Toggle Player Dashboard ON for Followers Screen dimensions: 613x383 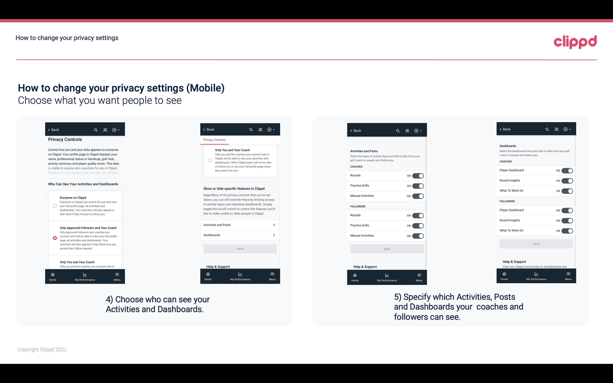(x=567, y=210)
